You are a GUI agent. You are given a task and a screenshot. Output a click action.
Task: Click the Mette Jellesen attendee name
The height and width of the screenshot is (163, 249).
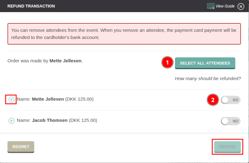click(x=48, y=99)
